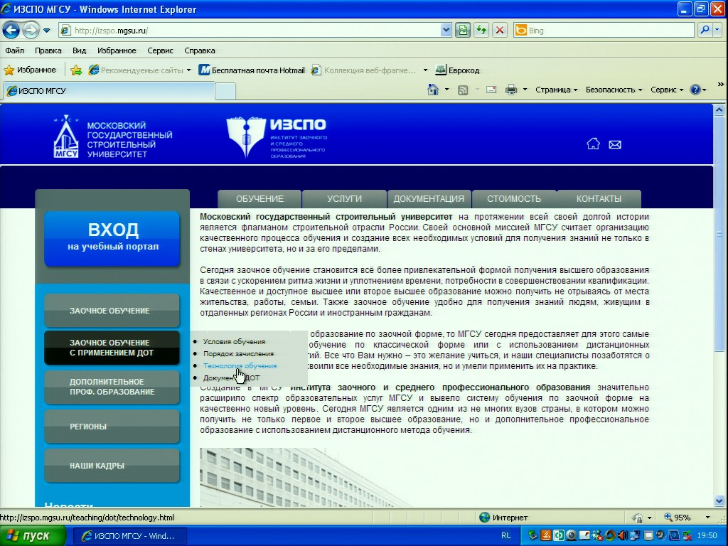The width and height of the screenshot is (728, 546).
Task: Select Технология обучения submenu link
Action: coord(240,366)
